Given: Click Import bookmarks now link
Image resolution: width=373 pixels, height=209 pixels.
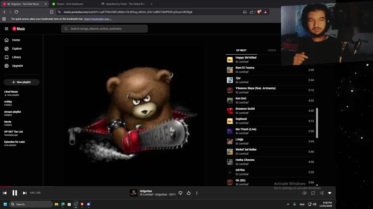Looking at the screenshot, I should pyautogui.click(x=98, y=19).
